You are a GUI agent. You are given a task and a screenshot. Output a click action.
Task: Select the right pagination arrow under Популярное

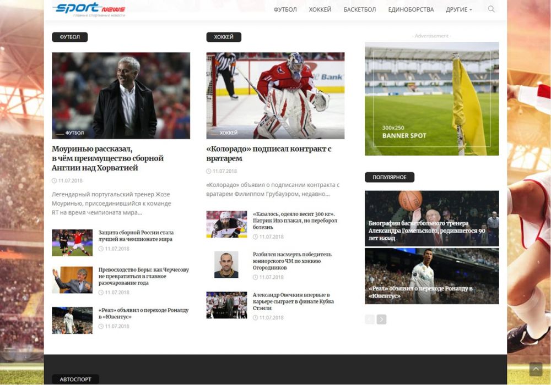(382, 318)
